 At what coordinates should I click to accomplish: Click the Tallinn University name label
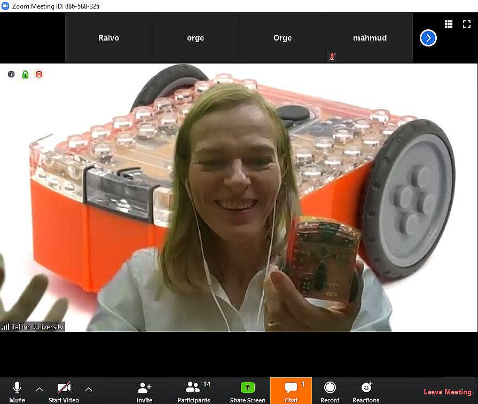(36, 327)
